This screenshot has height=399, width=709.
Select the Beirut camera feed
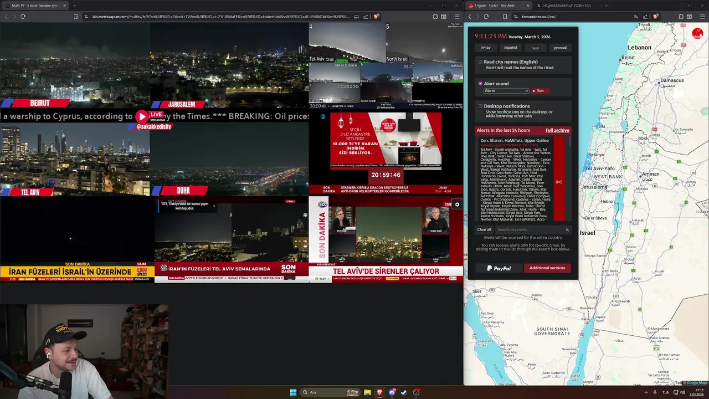75,65
